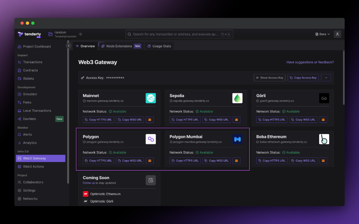Screen dimensions: 359x224
Task: Copy the Görli HTTPS URL
Action: click(x=272, y=120)
